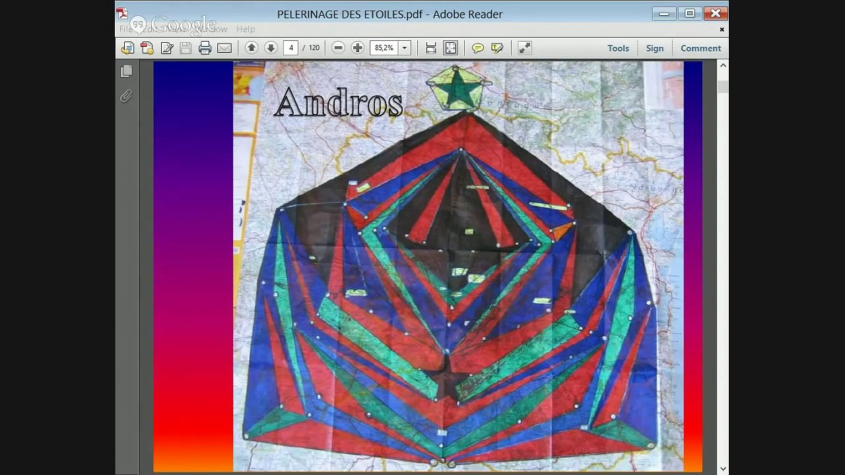The width and height of the screenshot is (845, 475).
Task: Click the zoom value field 85,2%
Action: 384,48
